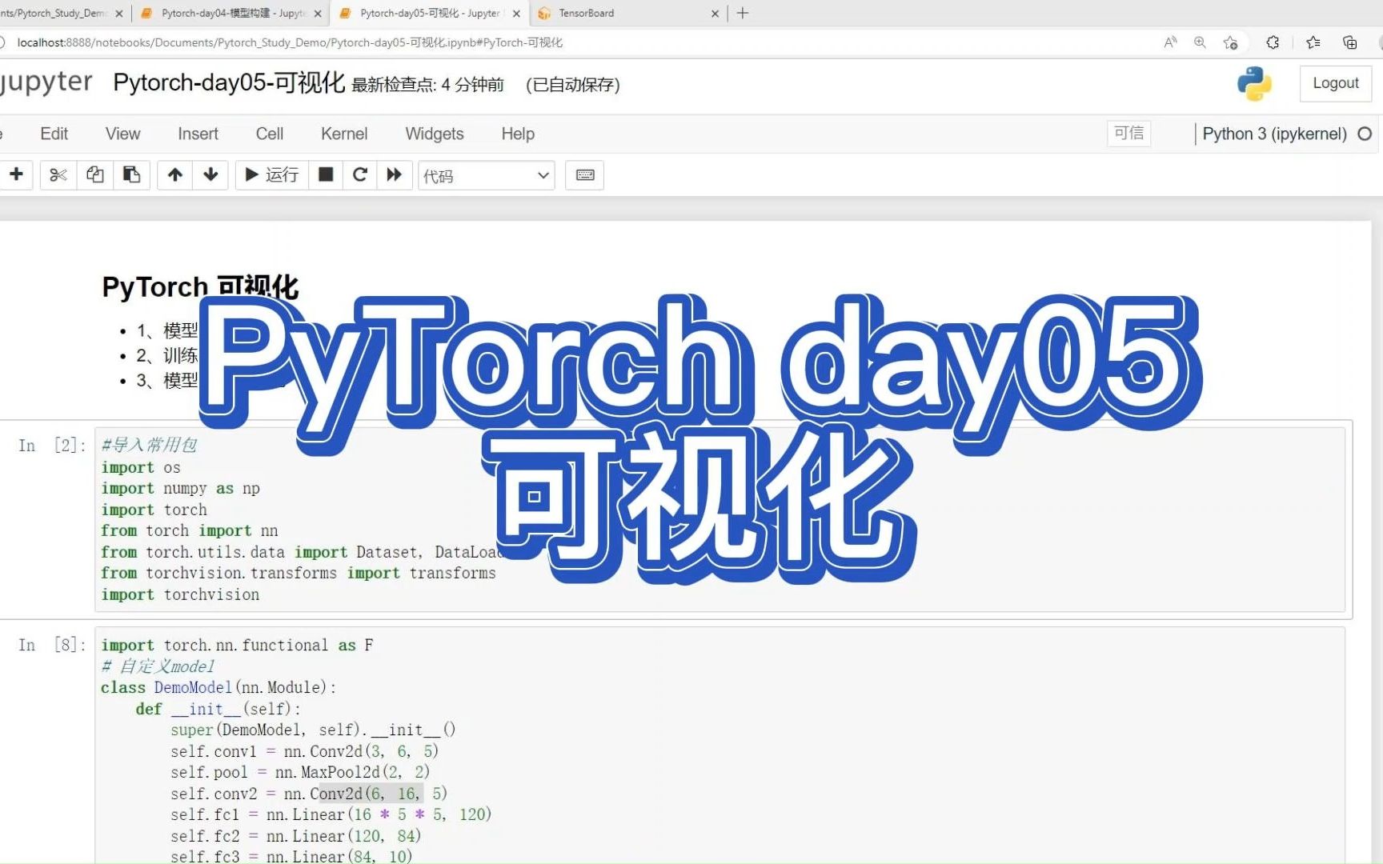The height and width of the screenshot is (864, 1383).
Task: Restart the kernel using the circular arrow
Action: (360, 174)
